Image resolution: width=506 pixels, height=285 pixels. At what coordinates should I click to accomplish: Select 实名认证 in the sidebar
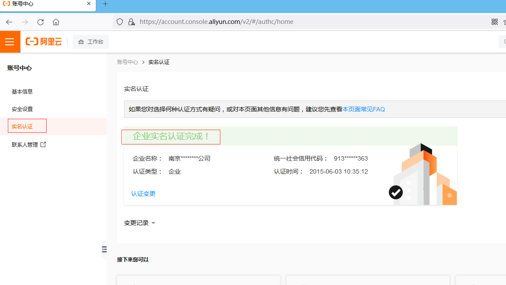(x=22, y=127)
